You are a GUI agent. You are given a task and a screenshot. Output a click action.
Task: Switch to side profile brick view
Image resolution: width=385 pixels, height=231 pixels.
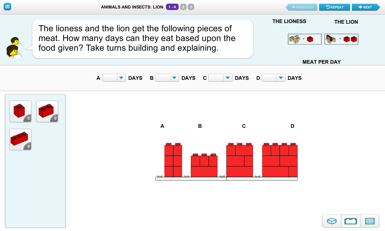351,221
